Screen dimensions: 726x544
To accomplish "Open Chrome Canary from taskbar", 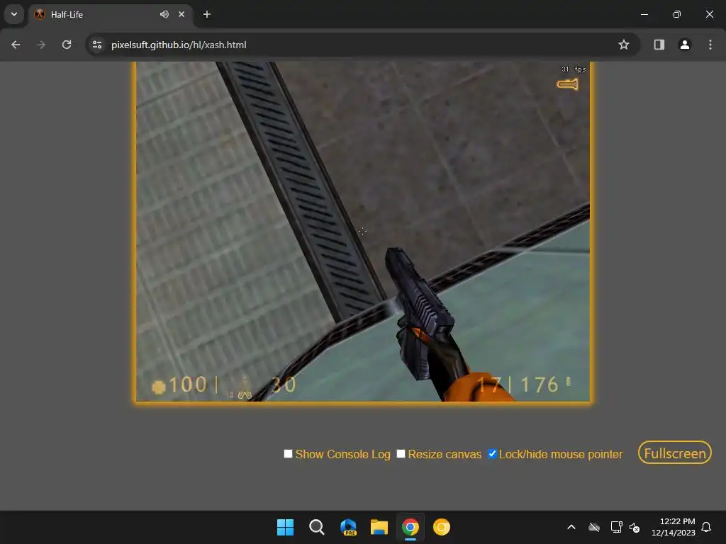I will 442,527.
